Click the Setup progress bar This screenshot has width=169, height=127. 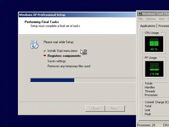[83, 80]
